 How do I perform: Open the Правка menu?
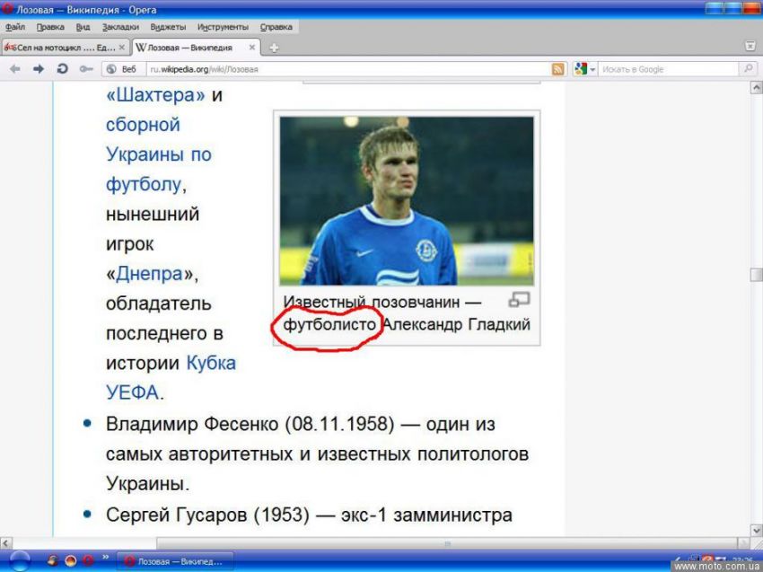click(x=50, y=27)
